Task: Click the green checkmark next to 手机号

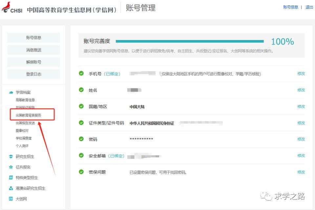Action: click(81, 73)
